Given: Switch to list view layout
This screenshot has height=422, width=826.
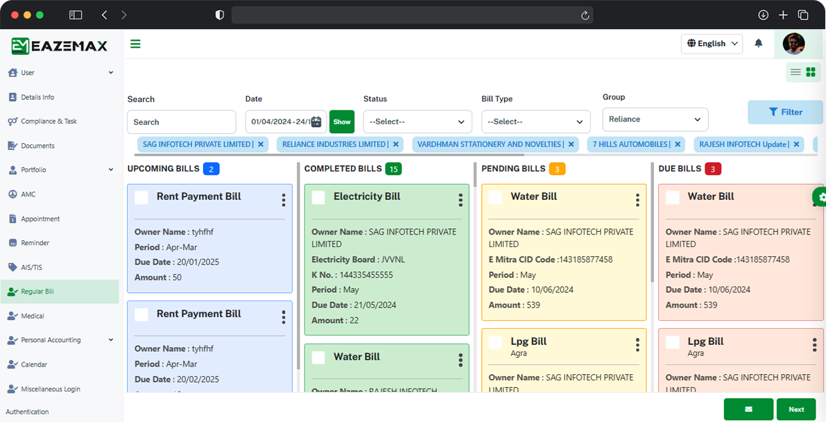Looking at the screenshot, I should 795,71.
